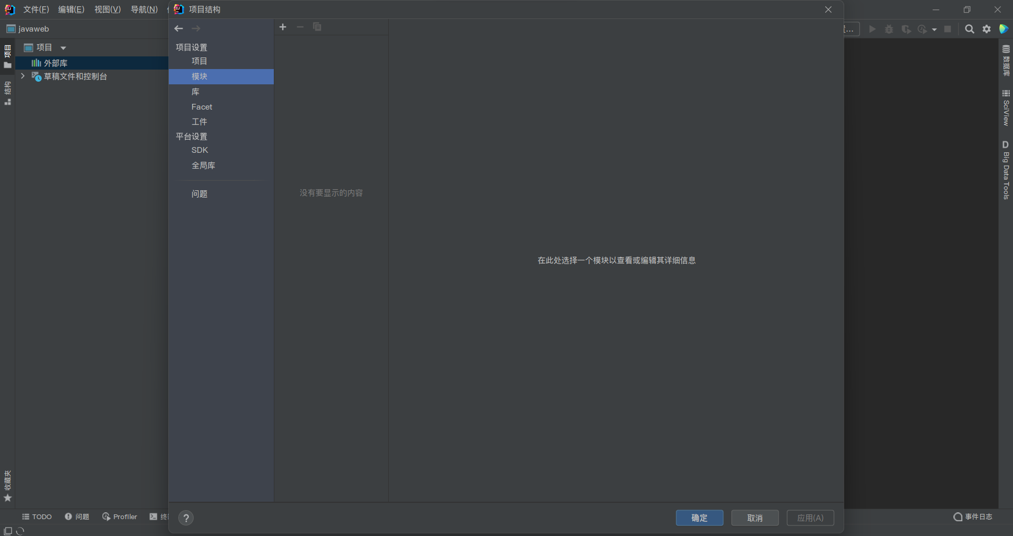This screenshot has width=1013, height=536.
Task: Select 全局库 under platform settings
Action: (x=203, y=165)
